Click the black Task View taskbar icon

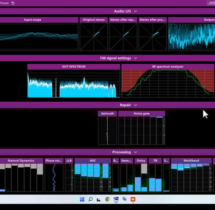(x=99, y=200)
